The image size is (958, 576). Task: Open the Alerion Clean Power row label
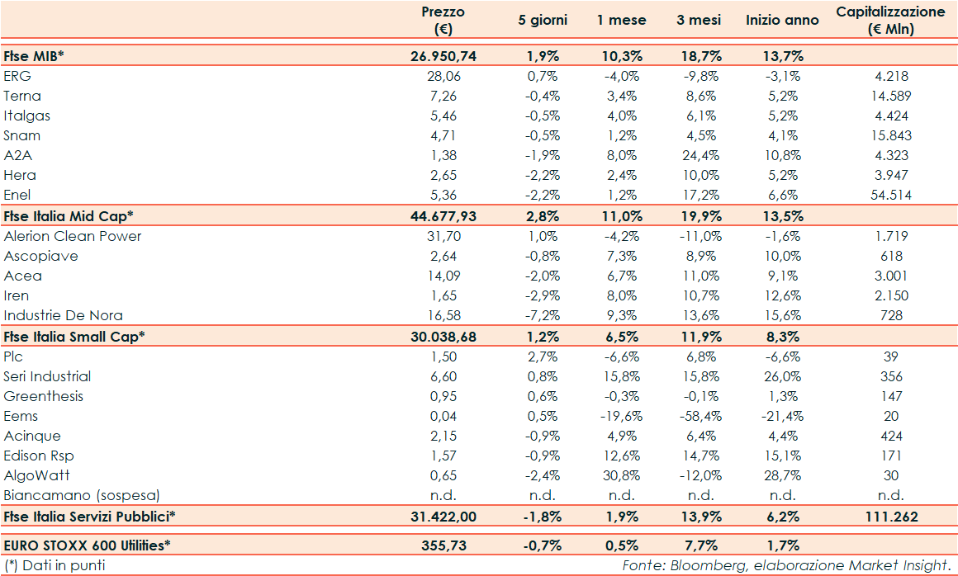pyautogui.click(x=73, y=236)
